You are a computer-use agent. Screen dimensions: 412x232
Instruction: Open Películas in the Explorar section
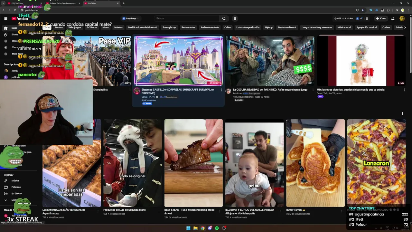point(16,187)
